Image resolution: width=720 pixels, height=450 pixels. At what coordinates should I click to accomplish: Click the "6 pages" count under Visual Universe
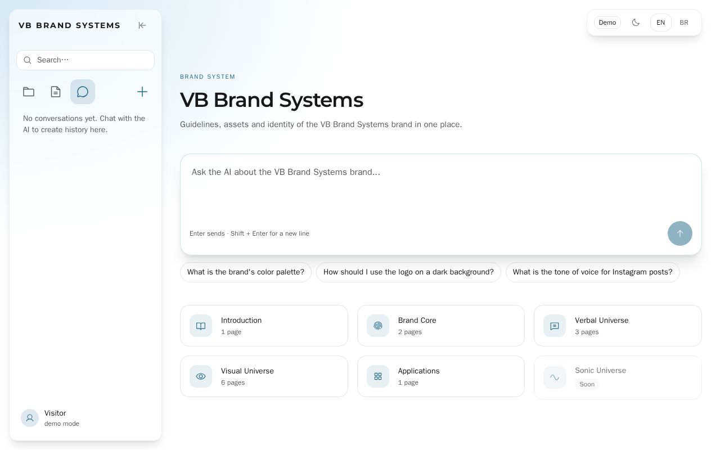tap(233, 382)
